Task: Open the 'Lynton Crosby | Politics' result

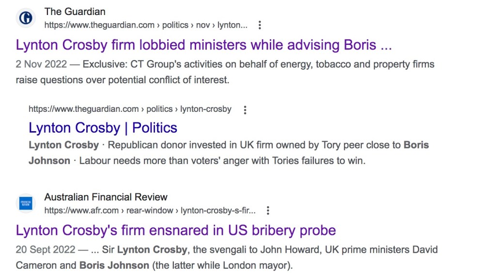Action: [x=103, y=128]
